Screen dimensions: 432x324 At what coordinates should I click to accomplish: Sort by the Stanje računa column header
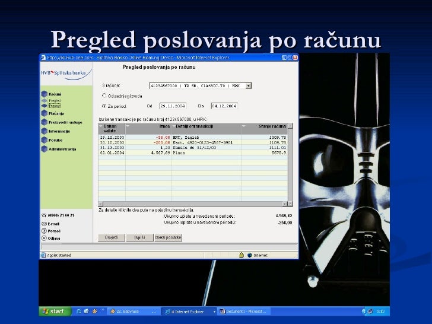point(264,128)
